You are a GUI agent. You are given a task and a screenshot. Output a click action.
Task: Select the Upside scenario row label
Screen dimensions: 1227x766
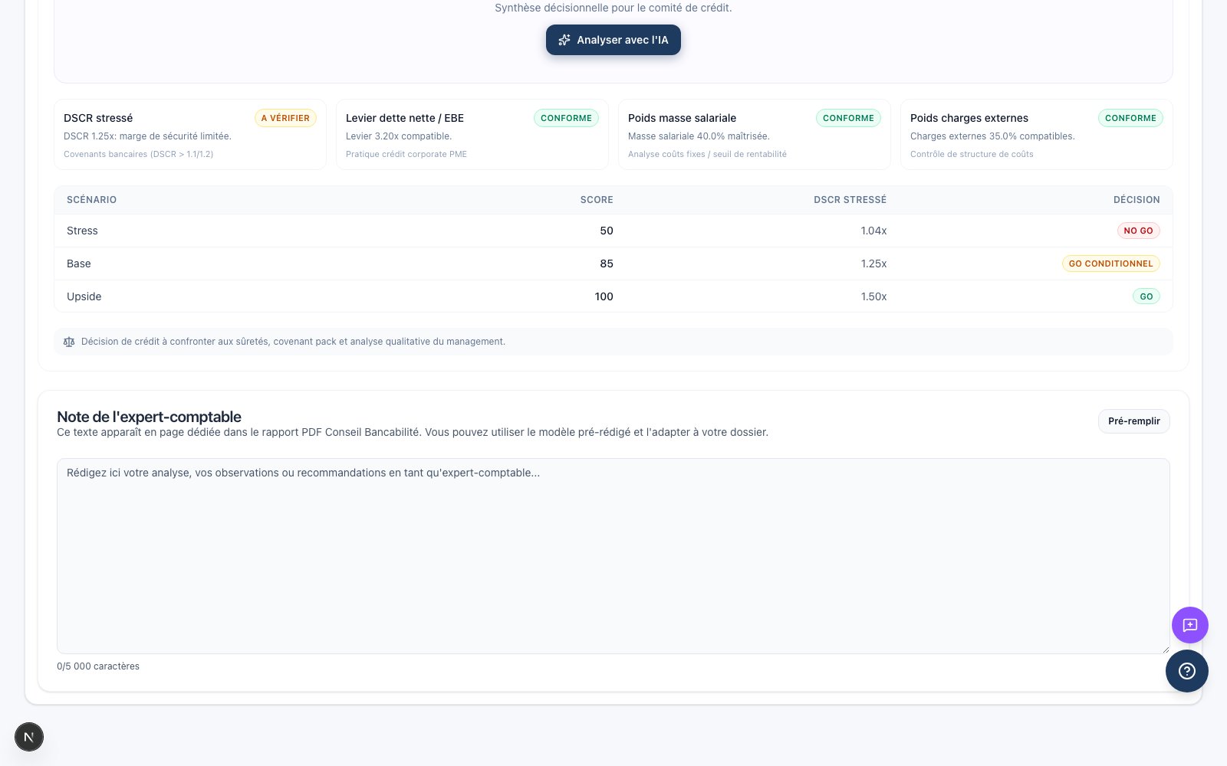[x=84, y=296]
